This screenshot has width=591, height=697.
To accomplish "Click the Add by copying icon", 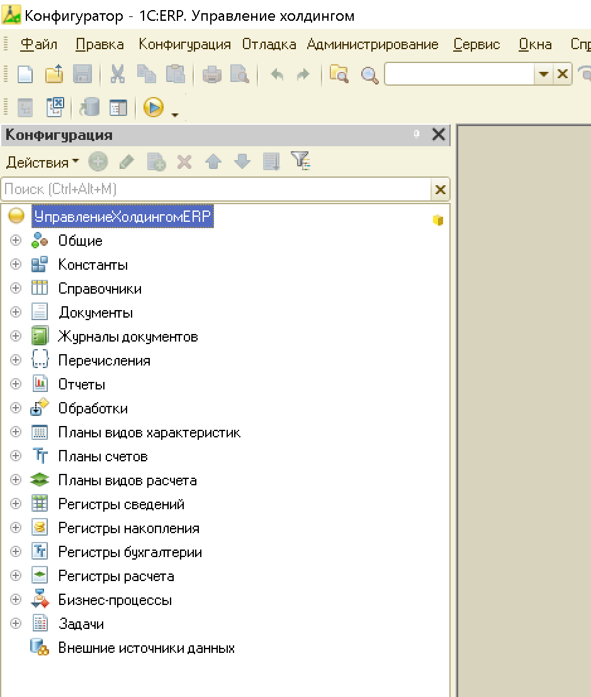I will [156, 162].
